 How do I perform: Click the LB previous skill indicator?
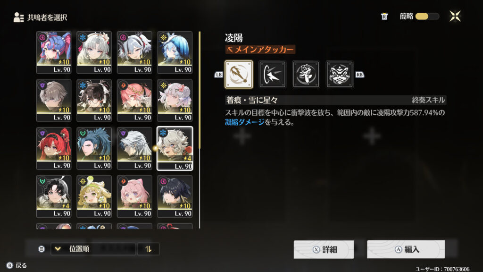coord(218,74)
